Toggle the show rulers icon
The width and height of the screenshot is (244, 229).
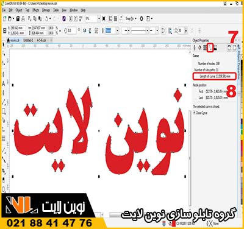point(110,19)
